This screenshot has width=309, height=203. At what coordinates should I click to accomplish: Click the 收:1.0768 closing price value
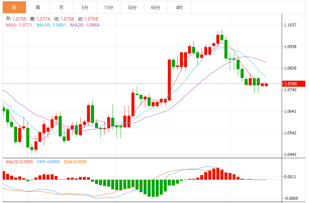coord(88,19)
